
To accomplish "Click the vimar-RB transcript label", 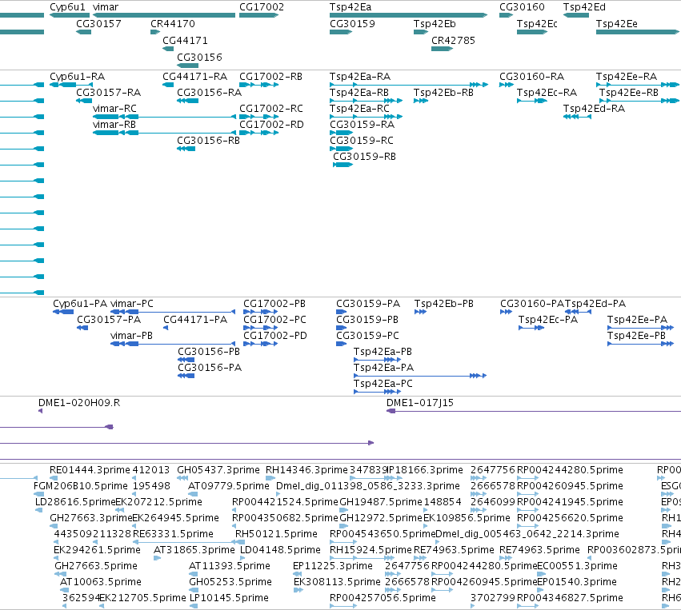I will (114, 125).
